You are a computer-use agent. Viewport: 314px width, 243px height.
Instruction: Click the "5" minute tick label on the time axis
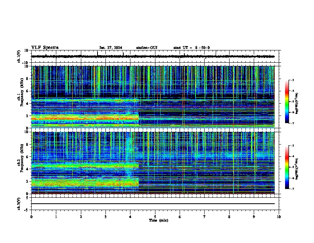(x=155, y=217)
